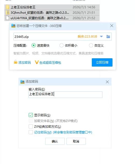
Task: Click the 立即压缩 button
Action: (102, 62)
